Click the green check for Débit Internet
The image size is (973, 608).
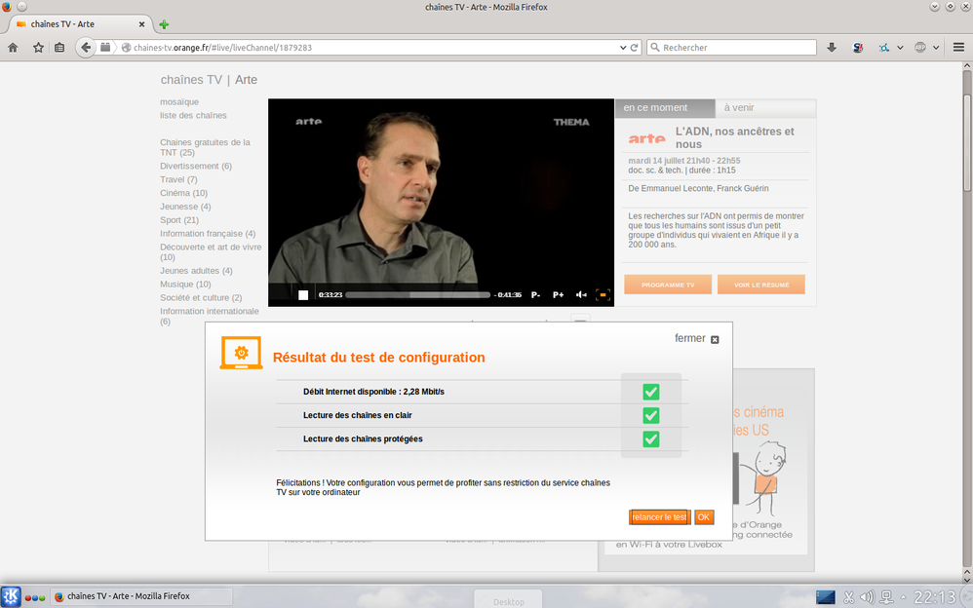click(x=651, y=392)
